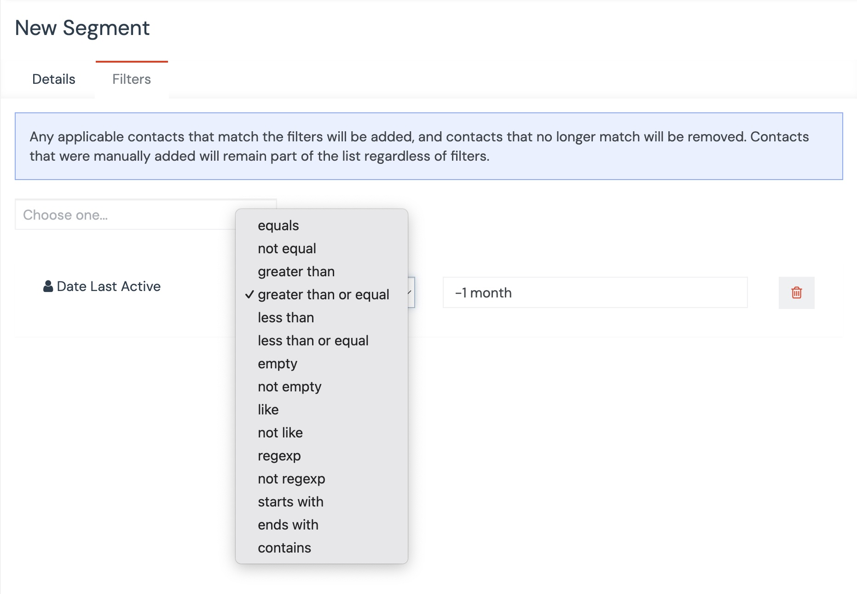857x594 pixels.
Task: Select checked 'greater than or equal' option
Action: pyautogui.click(x=323, y=295)
